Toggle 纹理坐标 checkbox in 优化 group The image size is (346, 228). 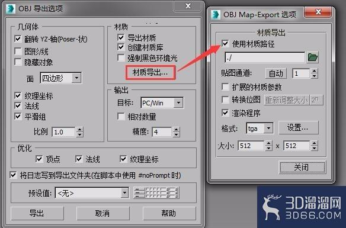coord(123,159)
